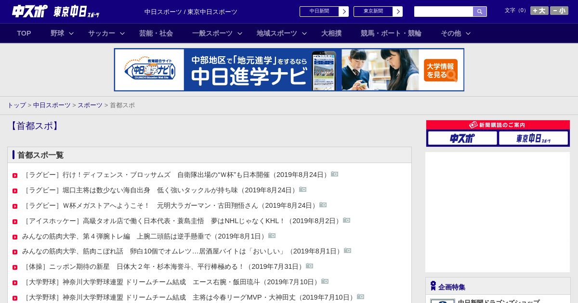578x303 pixels.
Task: Click 東京中日スポーツ subscription button in sidebar
Action: click(x=533, y=139)
